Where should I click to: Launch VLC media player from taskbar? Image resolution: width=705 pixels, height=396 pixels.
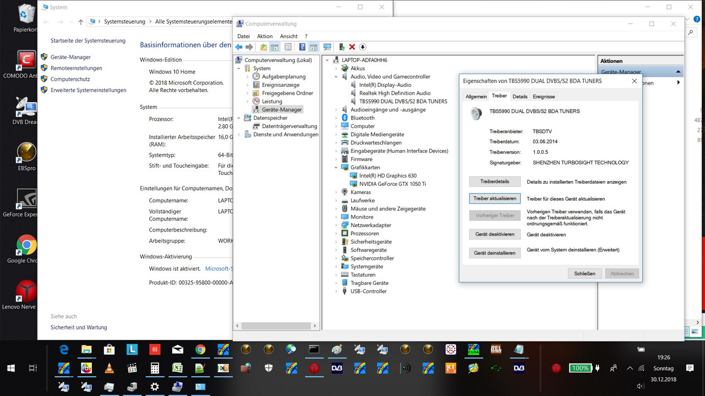click(x=109, y=368)
